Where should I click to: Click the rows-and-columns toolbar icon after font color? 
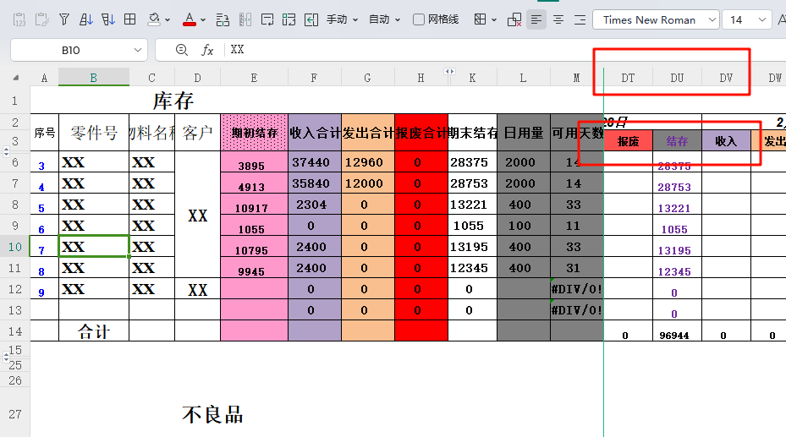click(223, 20)
